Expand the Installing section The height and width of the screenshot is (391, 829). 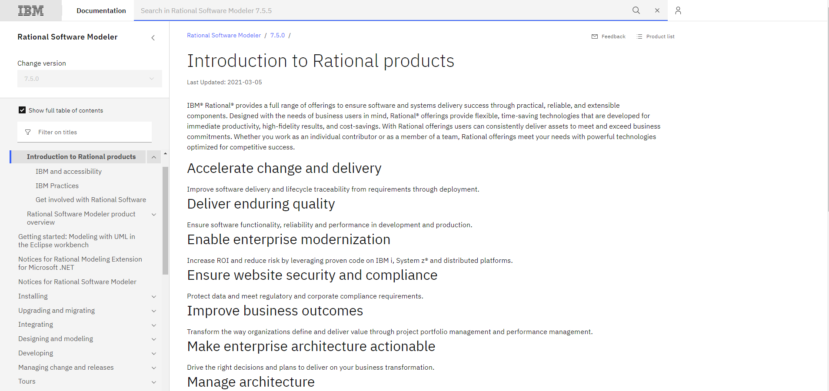point(153,296)
